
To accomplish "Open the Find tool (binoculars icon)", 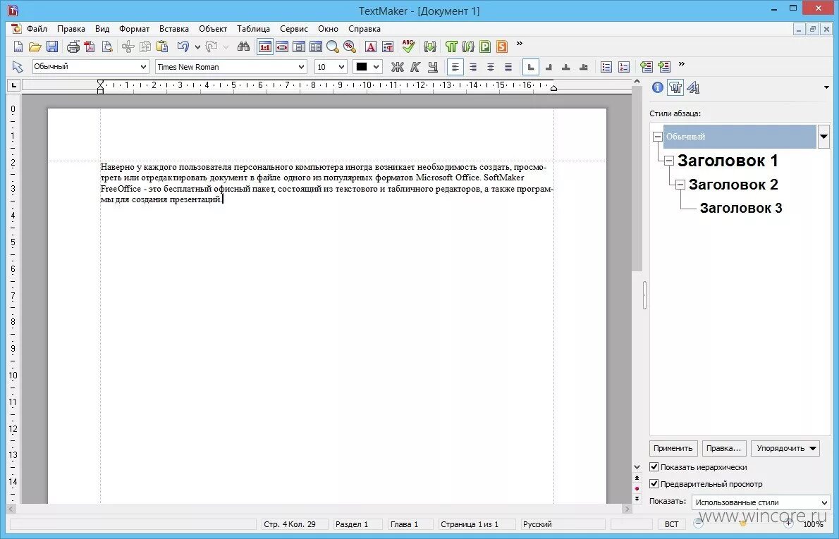I will click(243, 46).
